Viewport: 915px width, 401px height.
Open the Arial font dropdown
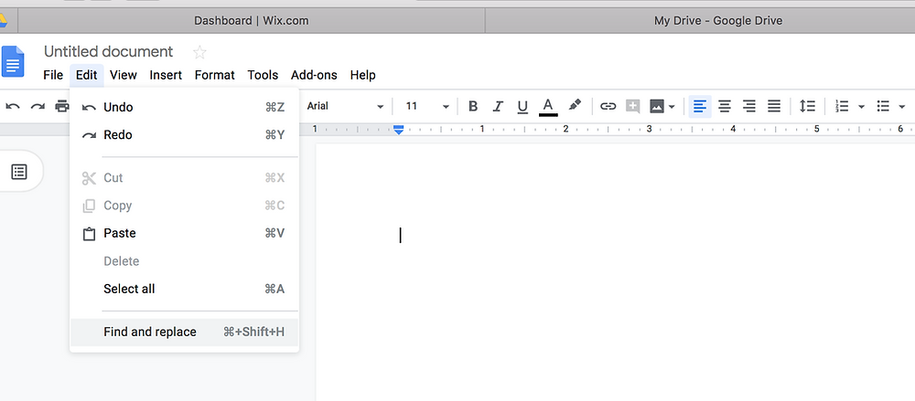[x=345, y=106]
